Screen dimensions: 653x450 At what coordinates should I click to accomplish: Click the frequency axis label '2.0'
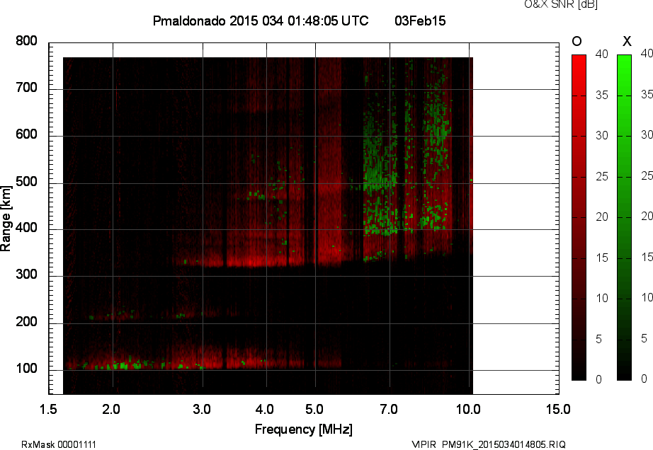(x=111, y=409)
